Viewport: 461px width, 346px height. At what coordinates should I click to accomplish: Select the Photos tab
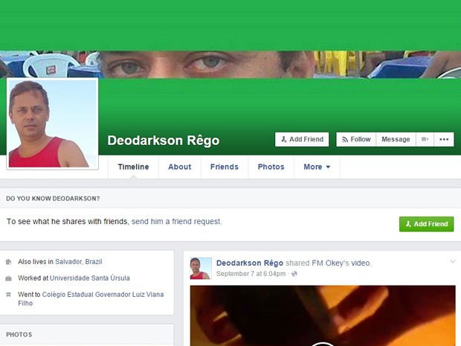click(x=271, y=167)
